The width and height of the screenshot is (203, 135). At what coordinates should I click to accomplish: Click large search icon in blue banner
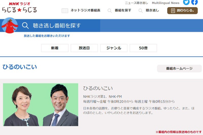[x=25, y=26]
